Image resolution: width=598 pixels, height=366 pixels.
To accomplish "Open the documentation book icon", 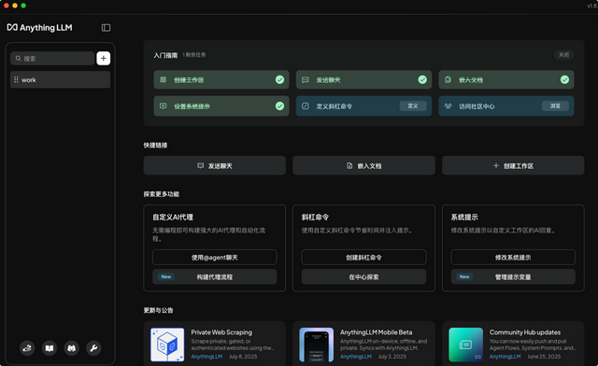I will click(50, 348).
